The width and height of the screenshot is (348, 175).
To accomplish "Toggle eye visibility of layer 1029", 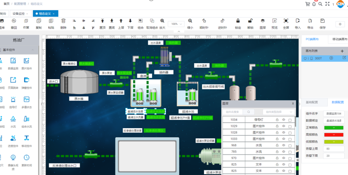I will (x=283, y=126).
